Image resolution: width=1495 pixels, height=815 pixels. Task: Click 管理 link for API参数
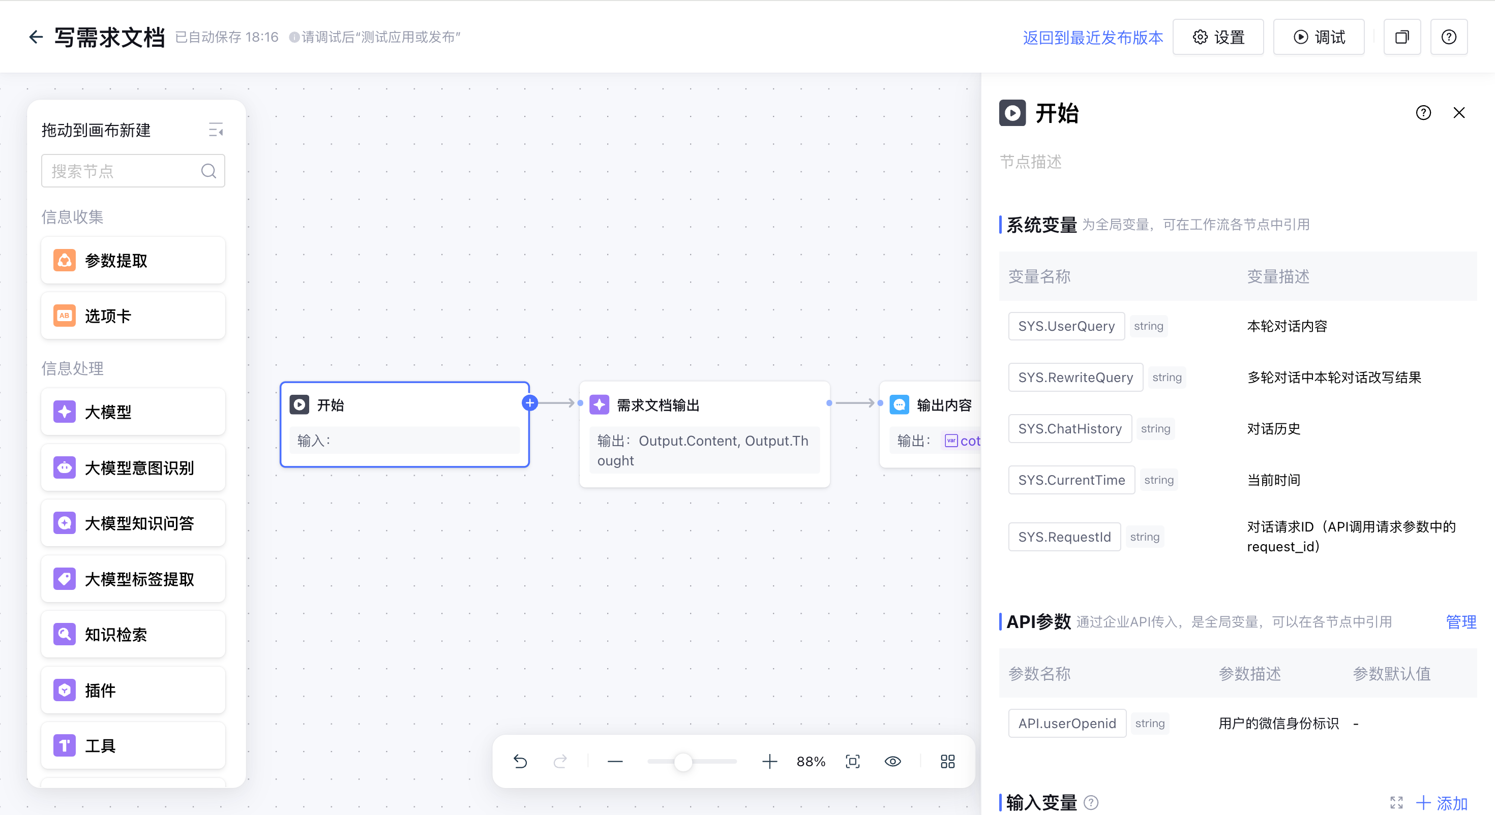(1461, 622)
